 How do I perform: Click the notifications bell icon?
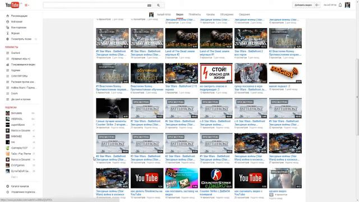pyautogui.click(x=340, y=5)
